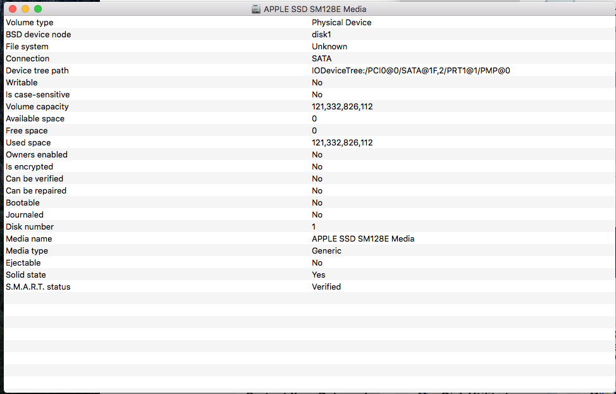Select the "No" value for Is encrypted
The height and width of the screenshot is (394, 616).
pos(317,167)
